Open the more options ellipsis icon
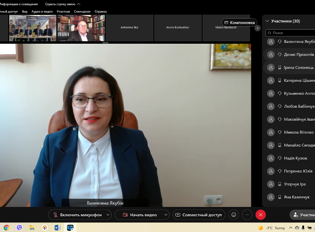The height and width of the screenshot is (232, 315). click(247, 215)
